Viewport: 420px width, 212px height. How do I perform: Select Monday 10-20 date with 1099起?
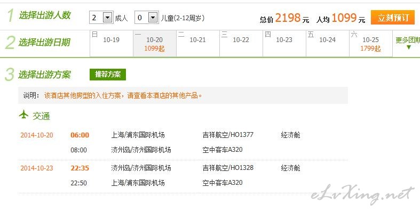click(155, 44)
